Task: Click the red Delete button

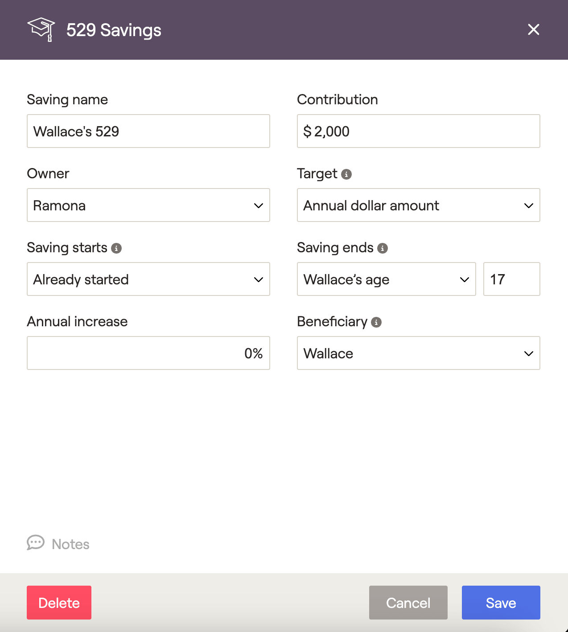Action: (59, 603)
